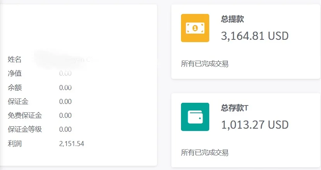
Task: Click 所有已完成交易 under total withdrawals
Action: tap(205, 64)
